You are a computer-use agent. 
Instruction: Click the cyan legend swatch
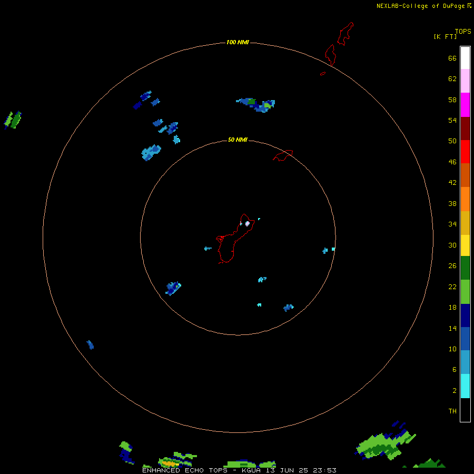coord(465,386)
